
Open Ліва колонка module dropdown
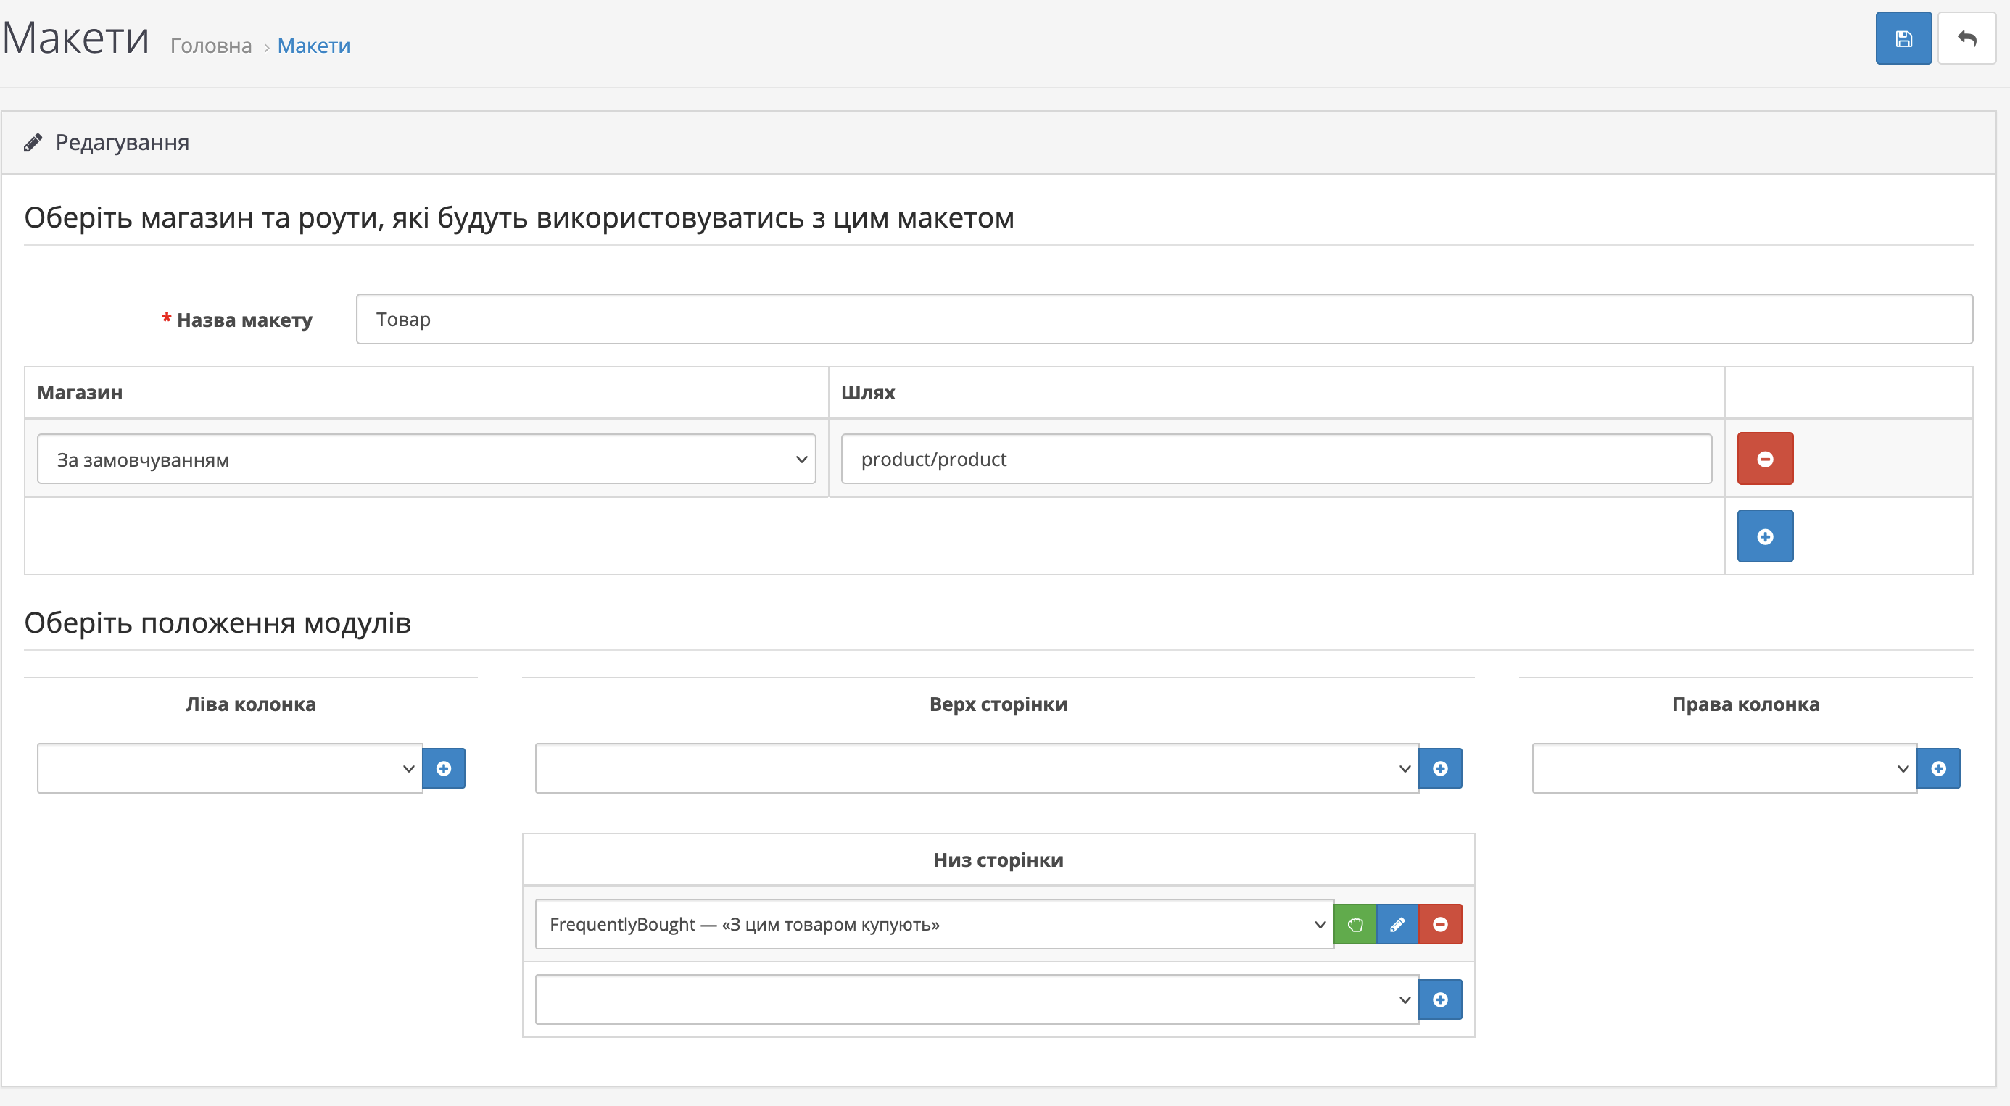tap(230, 769)
